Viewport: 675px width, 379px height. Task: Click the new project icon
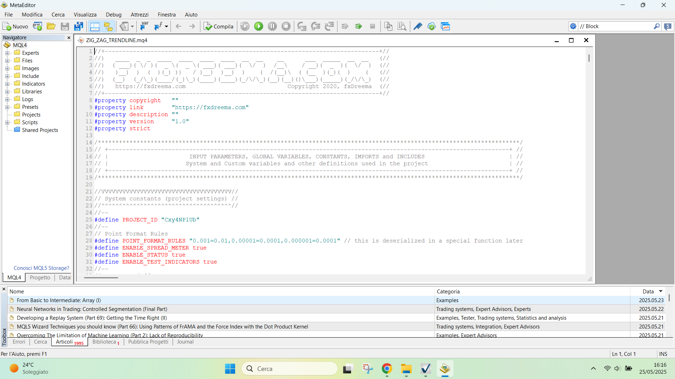[x=38, y=26]
